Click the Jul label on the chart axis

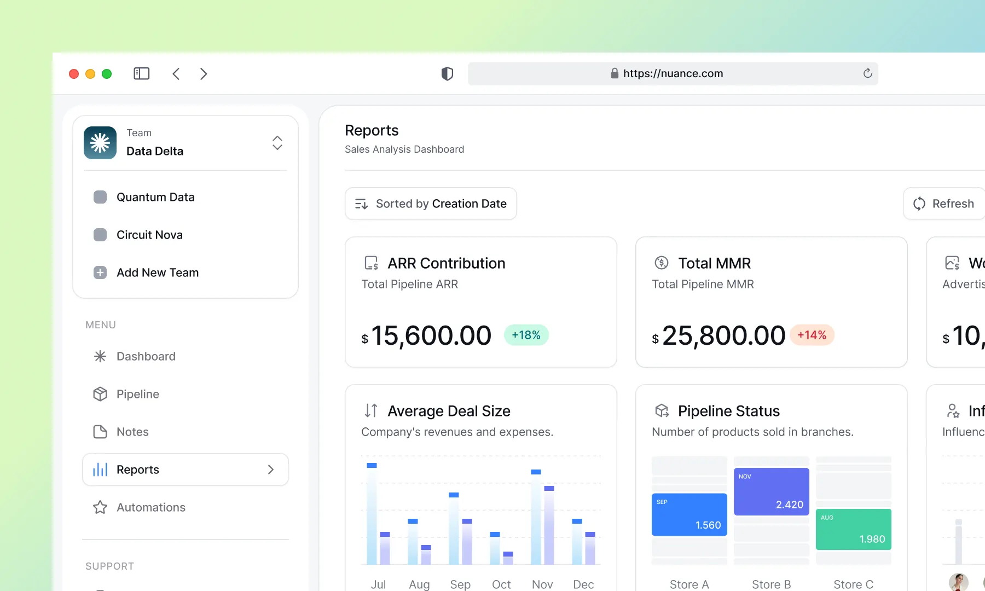coord(378,584)
